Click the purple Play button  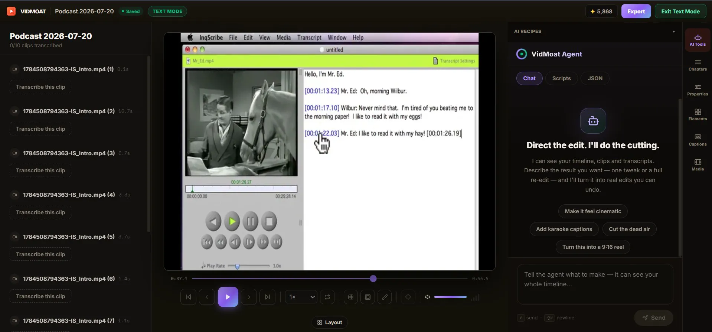pyautogui.click(x=228, y=297)
